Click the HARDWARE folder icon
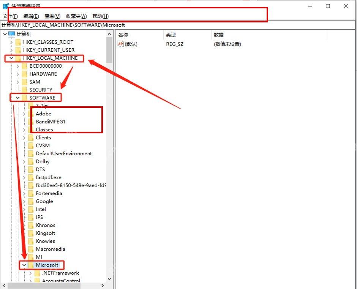 (24, 74)
